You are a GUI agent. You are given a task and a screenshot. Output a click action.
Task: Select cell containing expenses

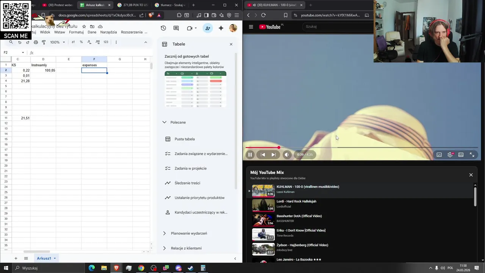coord(94,65)
